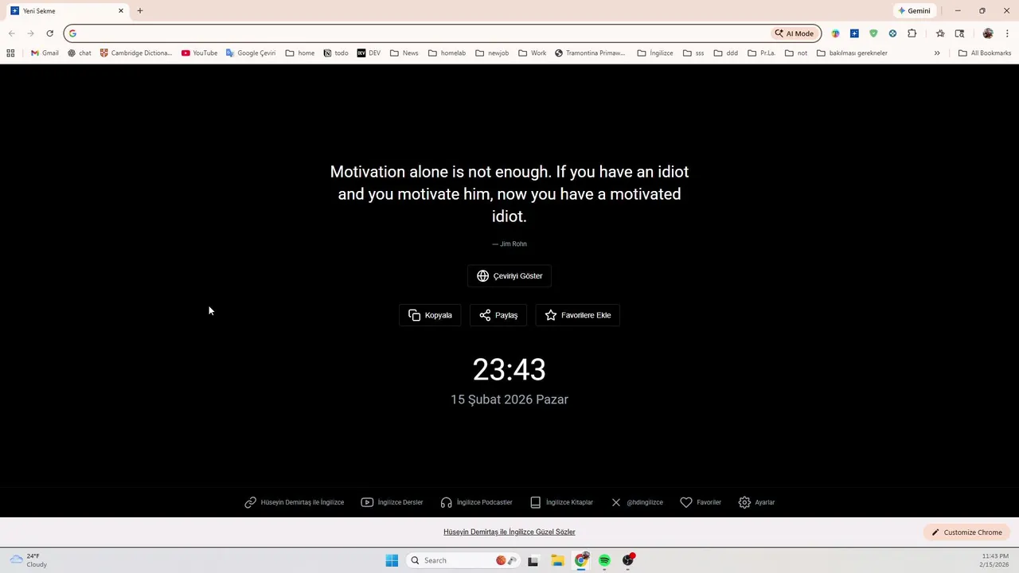Viewport: 1019px width, 573px height.
Task: Open the All Bookmarks folder
Action: click(x=985, y=53)
